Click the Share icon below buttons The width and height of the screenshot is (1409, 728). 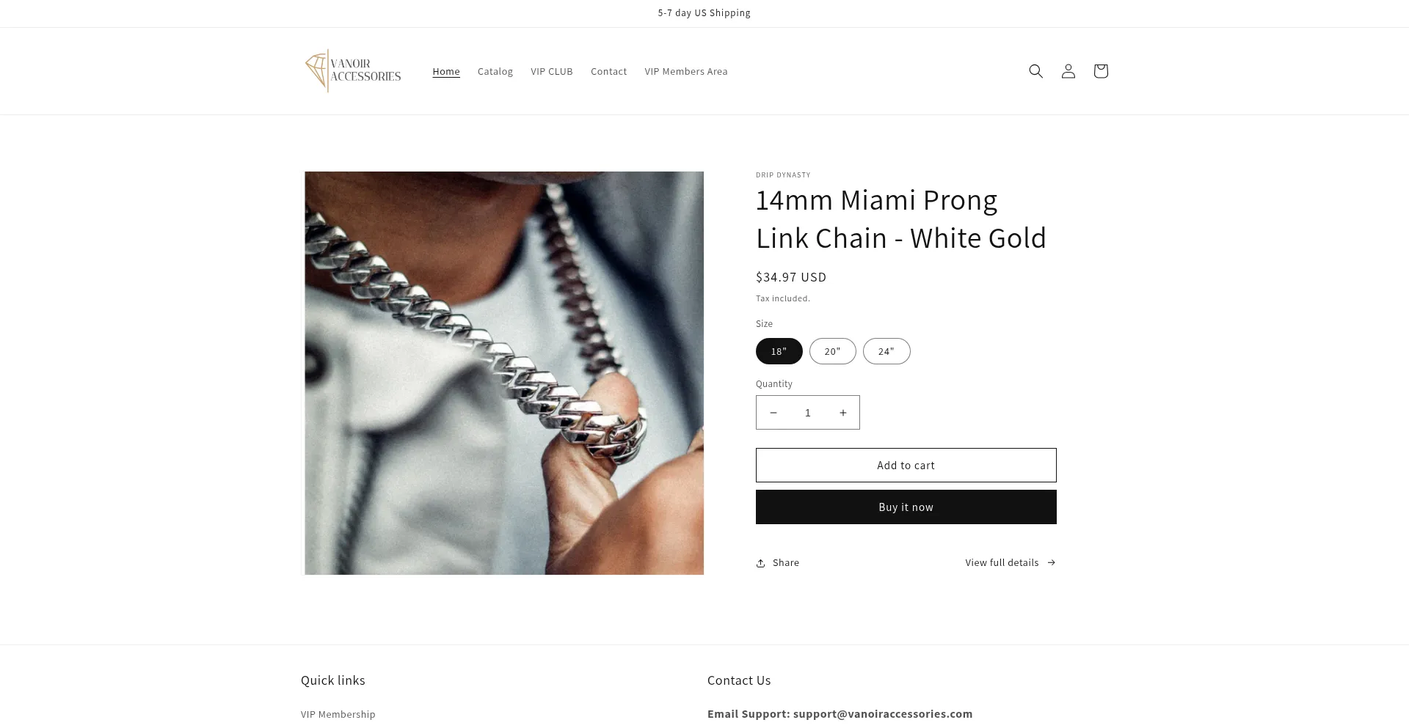(760, 563)
